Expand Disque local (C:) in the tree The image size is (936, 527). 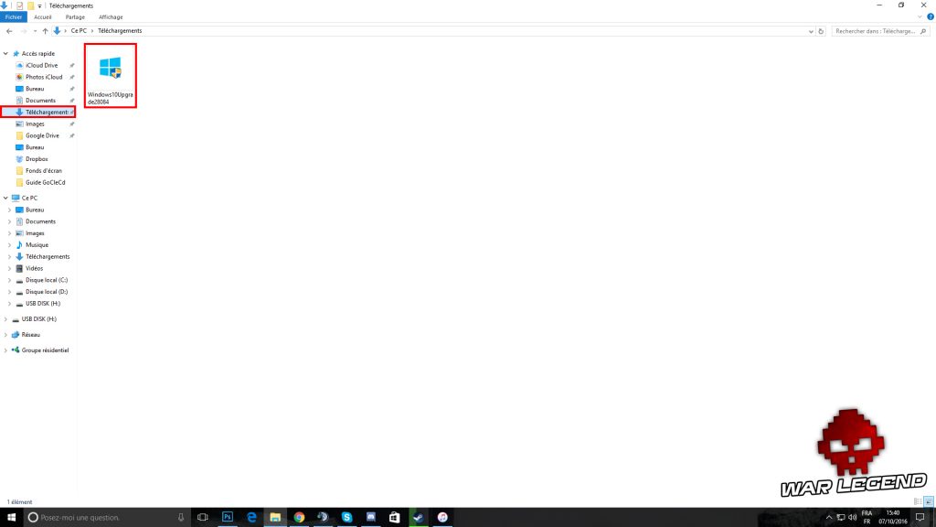(x=9, y=280)
